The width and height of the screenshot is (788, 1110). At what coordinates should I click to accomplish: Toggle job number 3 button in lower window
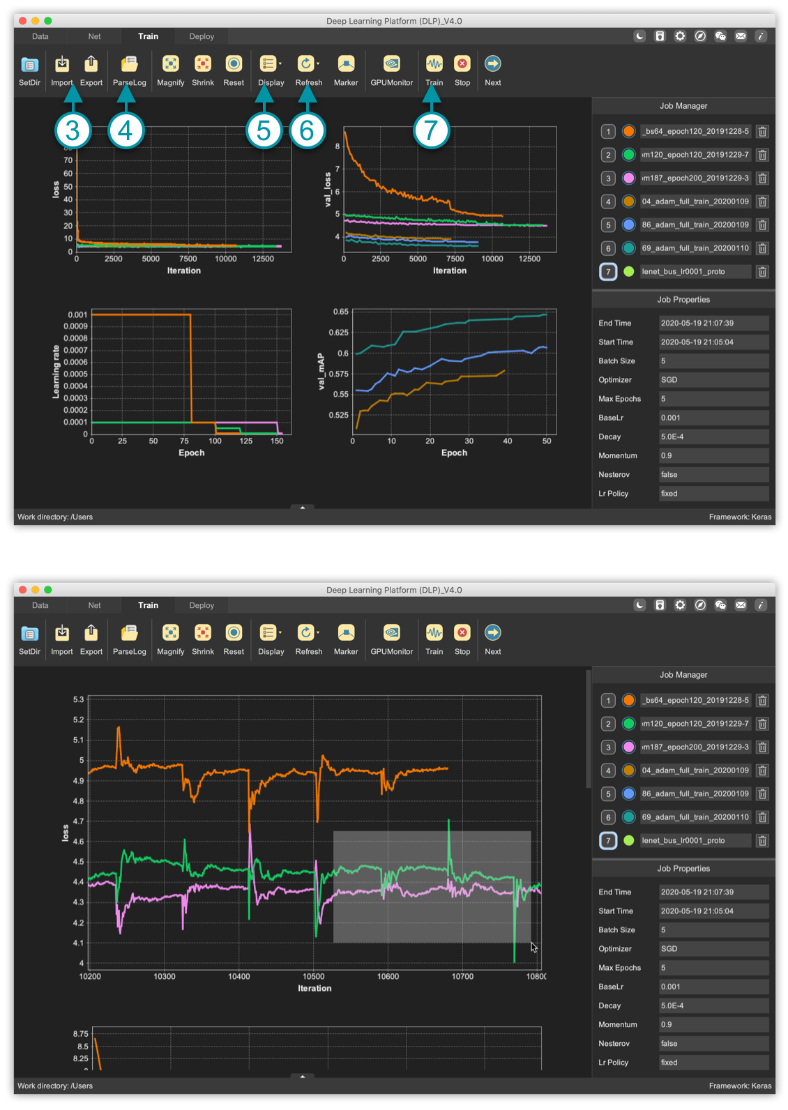point(608,747)
